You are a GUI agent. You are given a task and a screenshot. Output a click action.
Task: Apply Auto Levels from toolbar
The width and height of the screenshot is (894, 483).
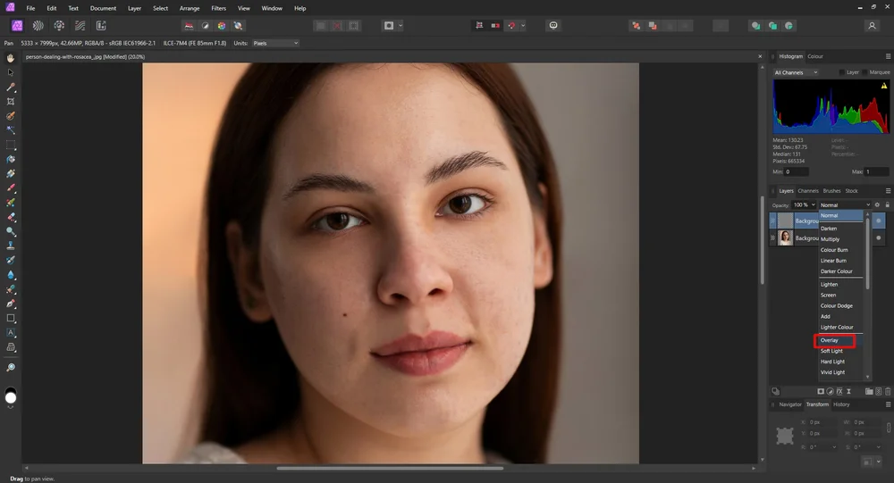tap(189, 26)
